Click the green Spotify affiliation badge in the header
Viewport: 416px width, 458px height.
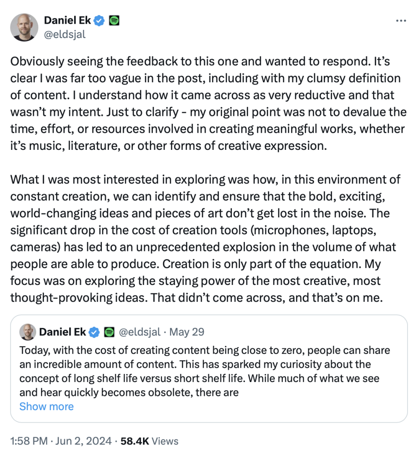[x=114, y=21]
